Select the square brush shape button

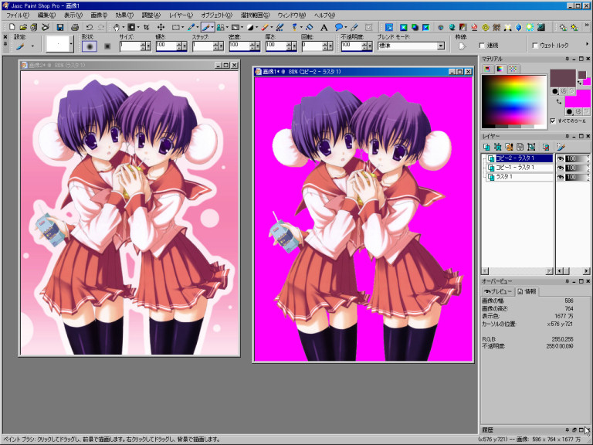[x=107, y=46]
